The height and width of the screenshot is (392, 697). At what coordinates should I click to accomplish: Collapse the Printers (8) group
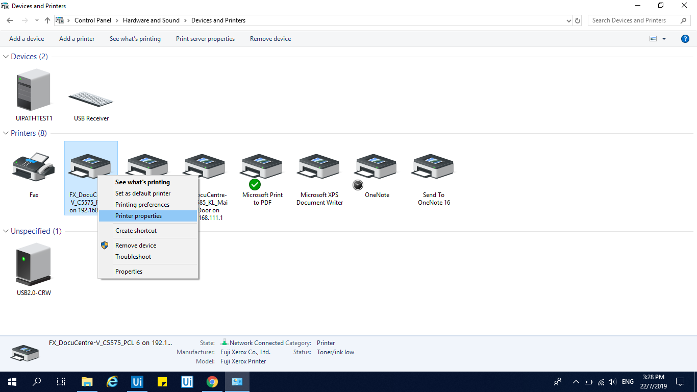point(6,133)
